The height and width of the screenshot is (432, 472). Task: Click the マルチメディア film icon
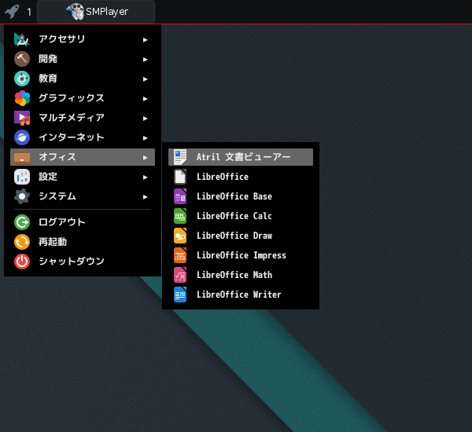pyautogui.click(x=22, y=118)
